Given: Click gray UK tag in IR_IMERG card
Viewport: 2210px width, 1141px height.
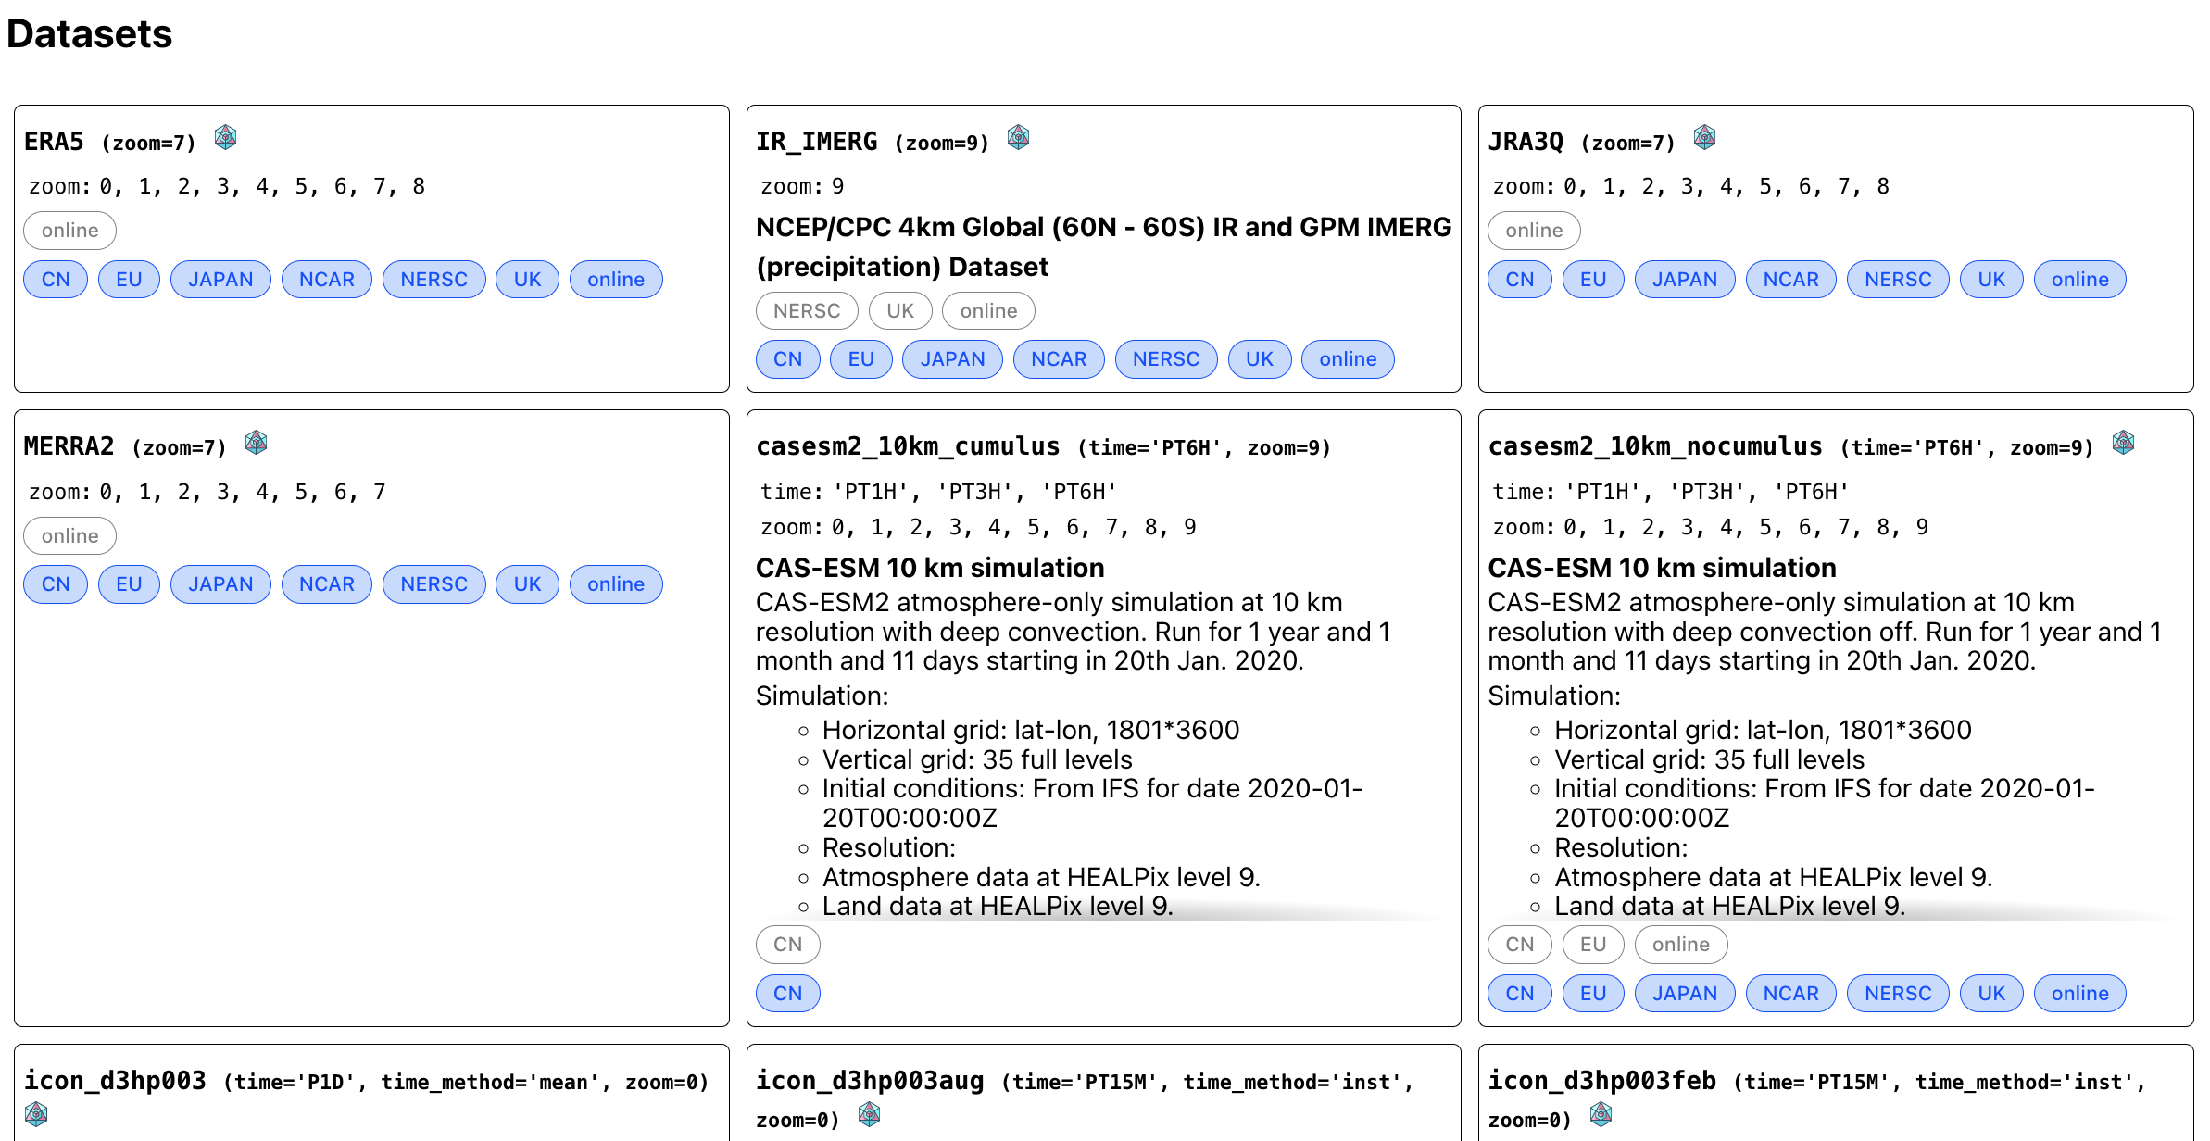Looking at the screenshot, I should (899, 311).
